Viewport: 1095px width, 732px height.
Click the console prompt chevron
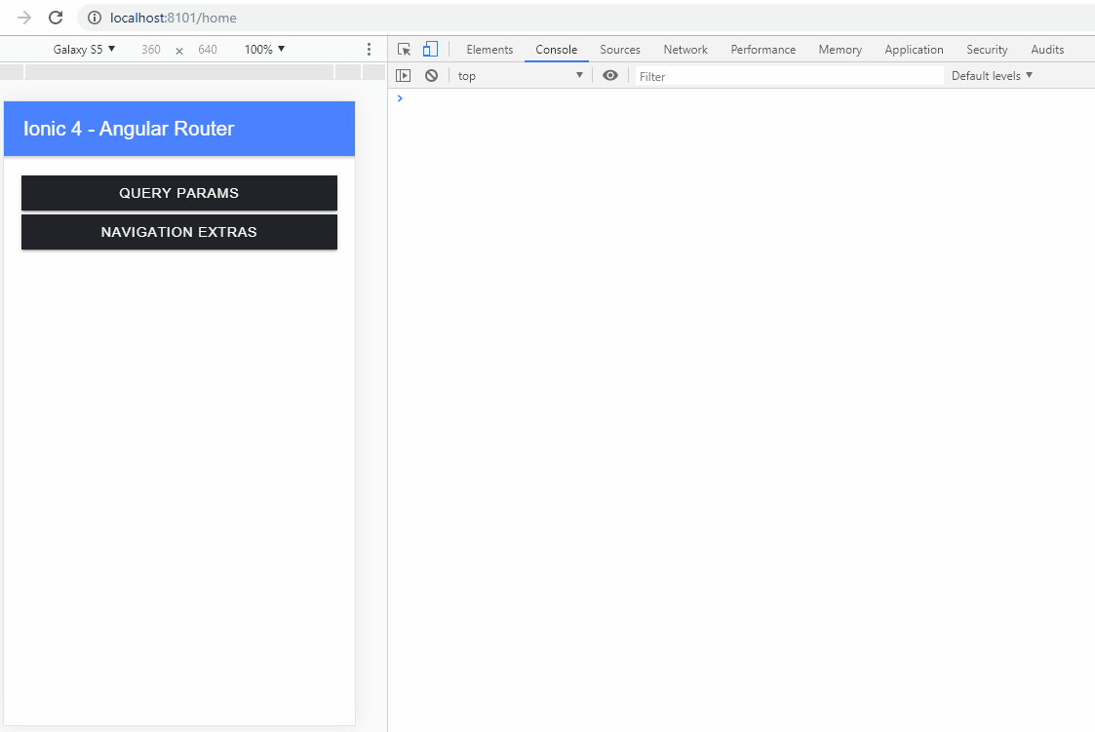pyautogui.click(x=400, y=98)
